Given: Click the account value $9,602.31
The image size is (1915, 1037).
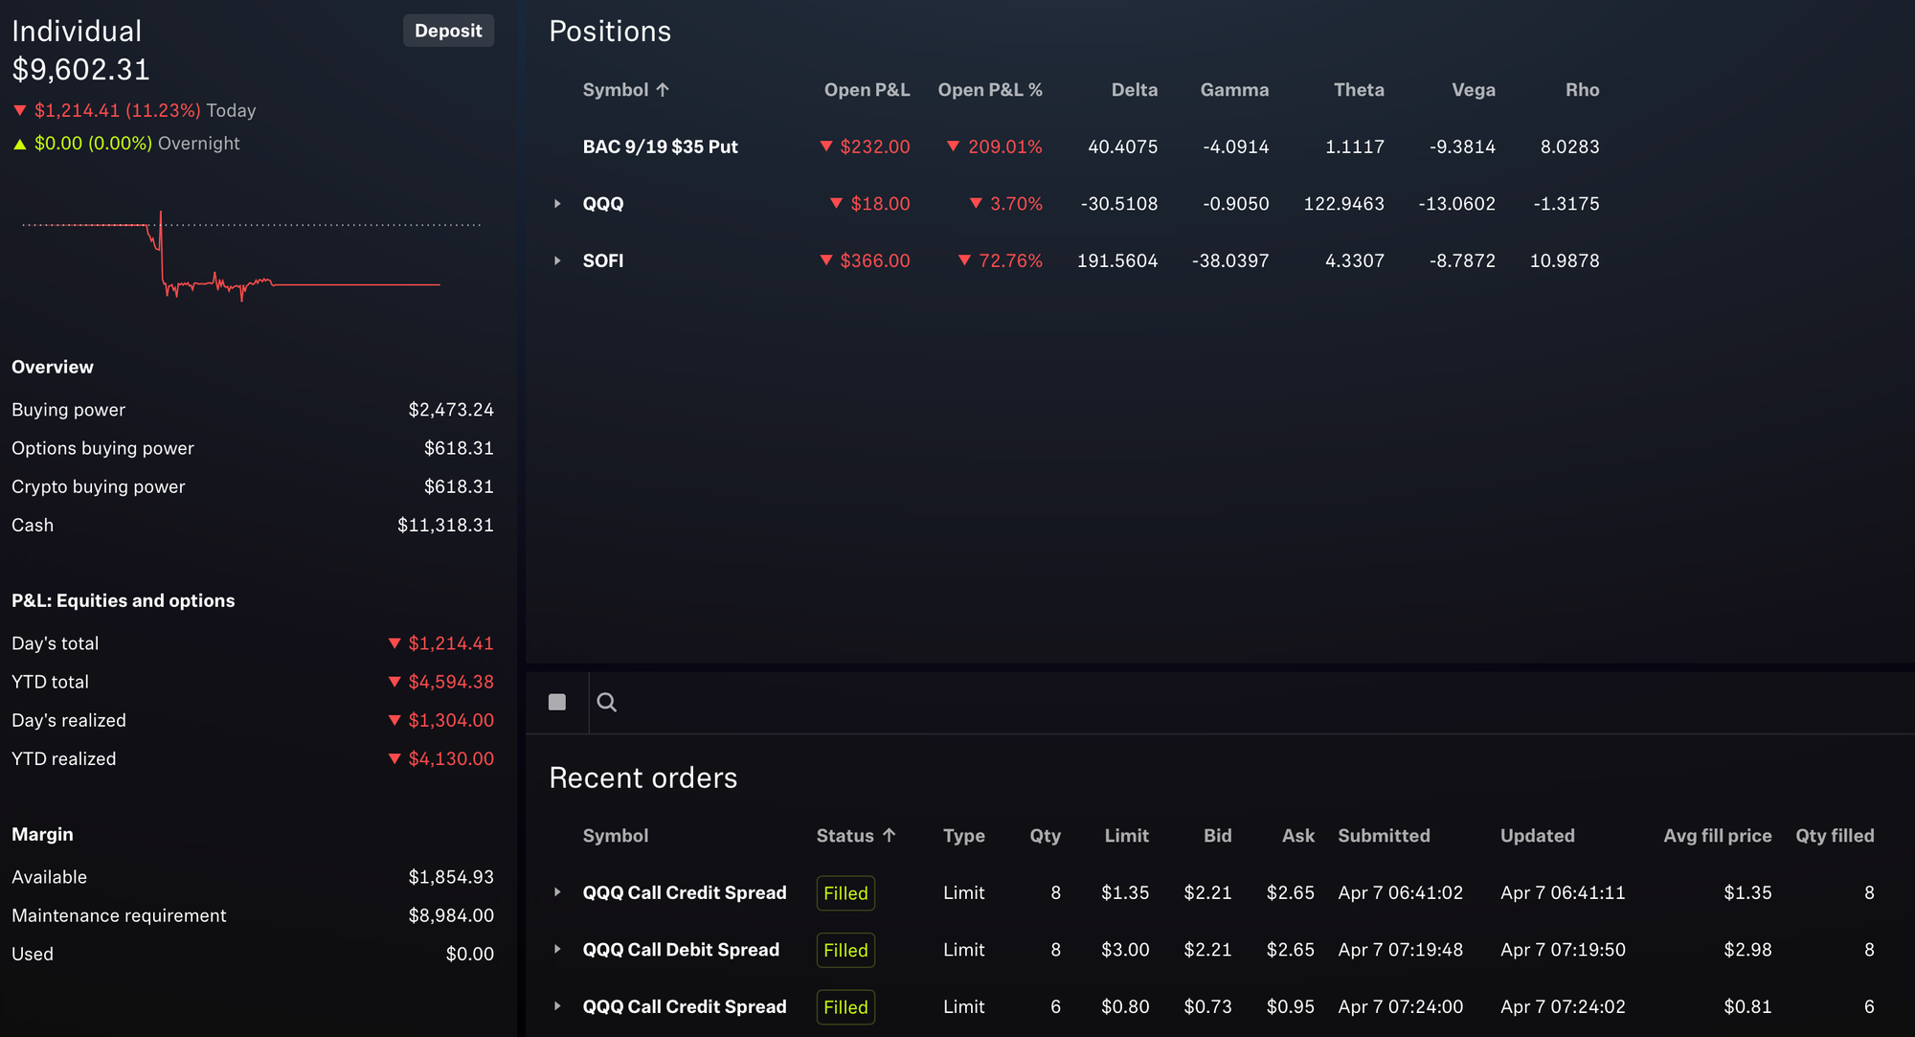Looking at the screenshot, I should (81, 70).
